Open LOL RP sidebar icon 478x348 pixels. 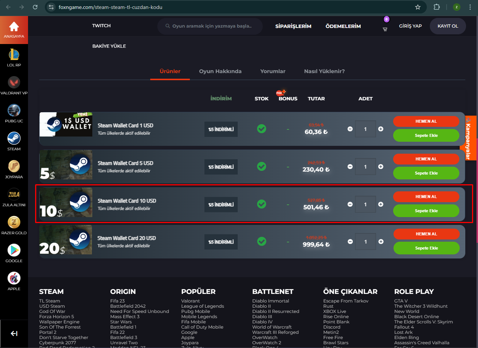pos(14,55)
